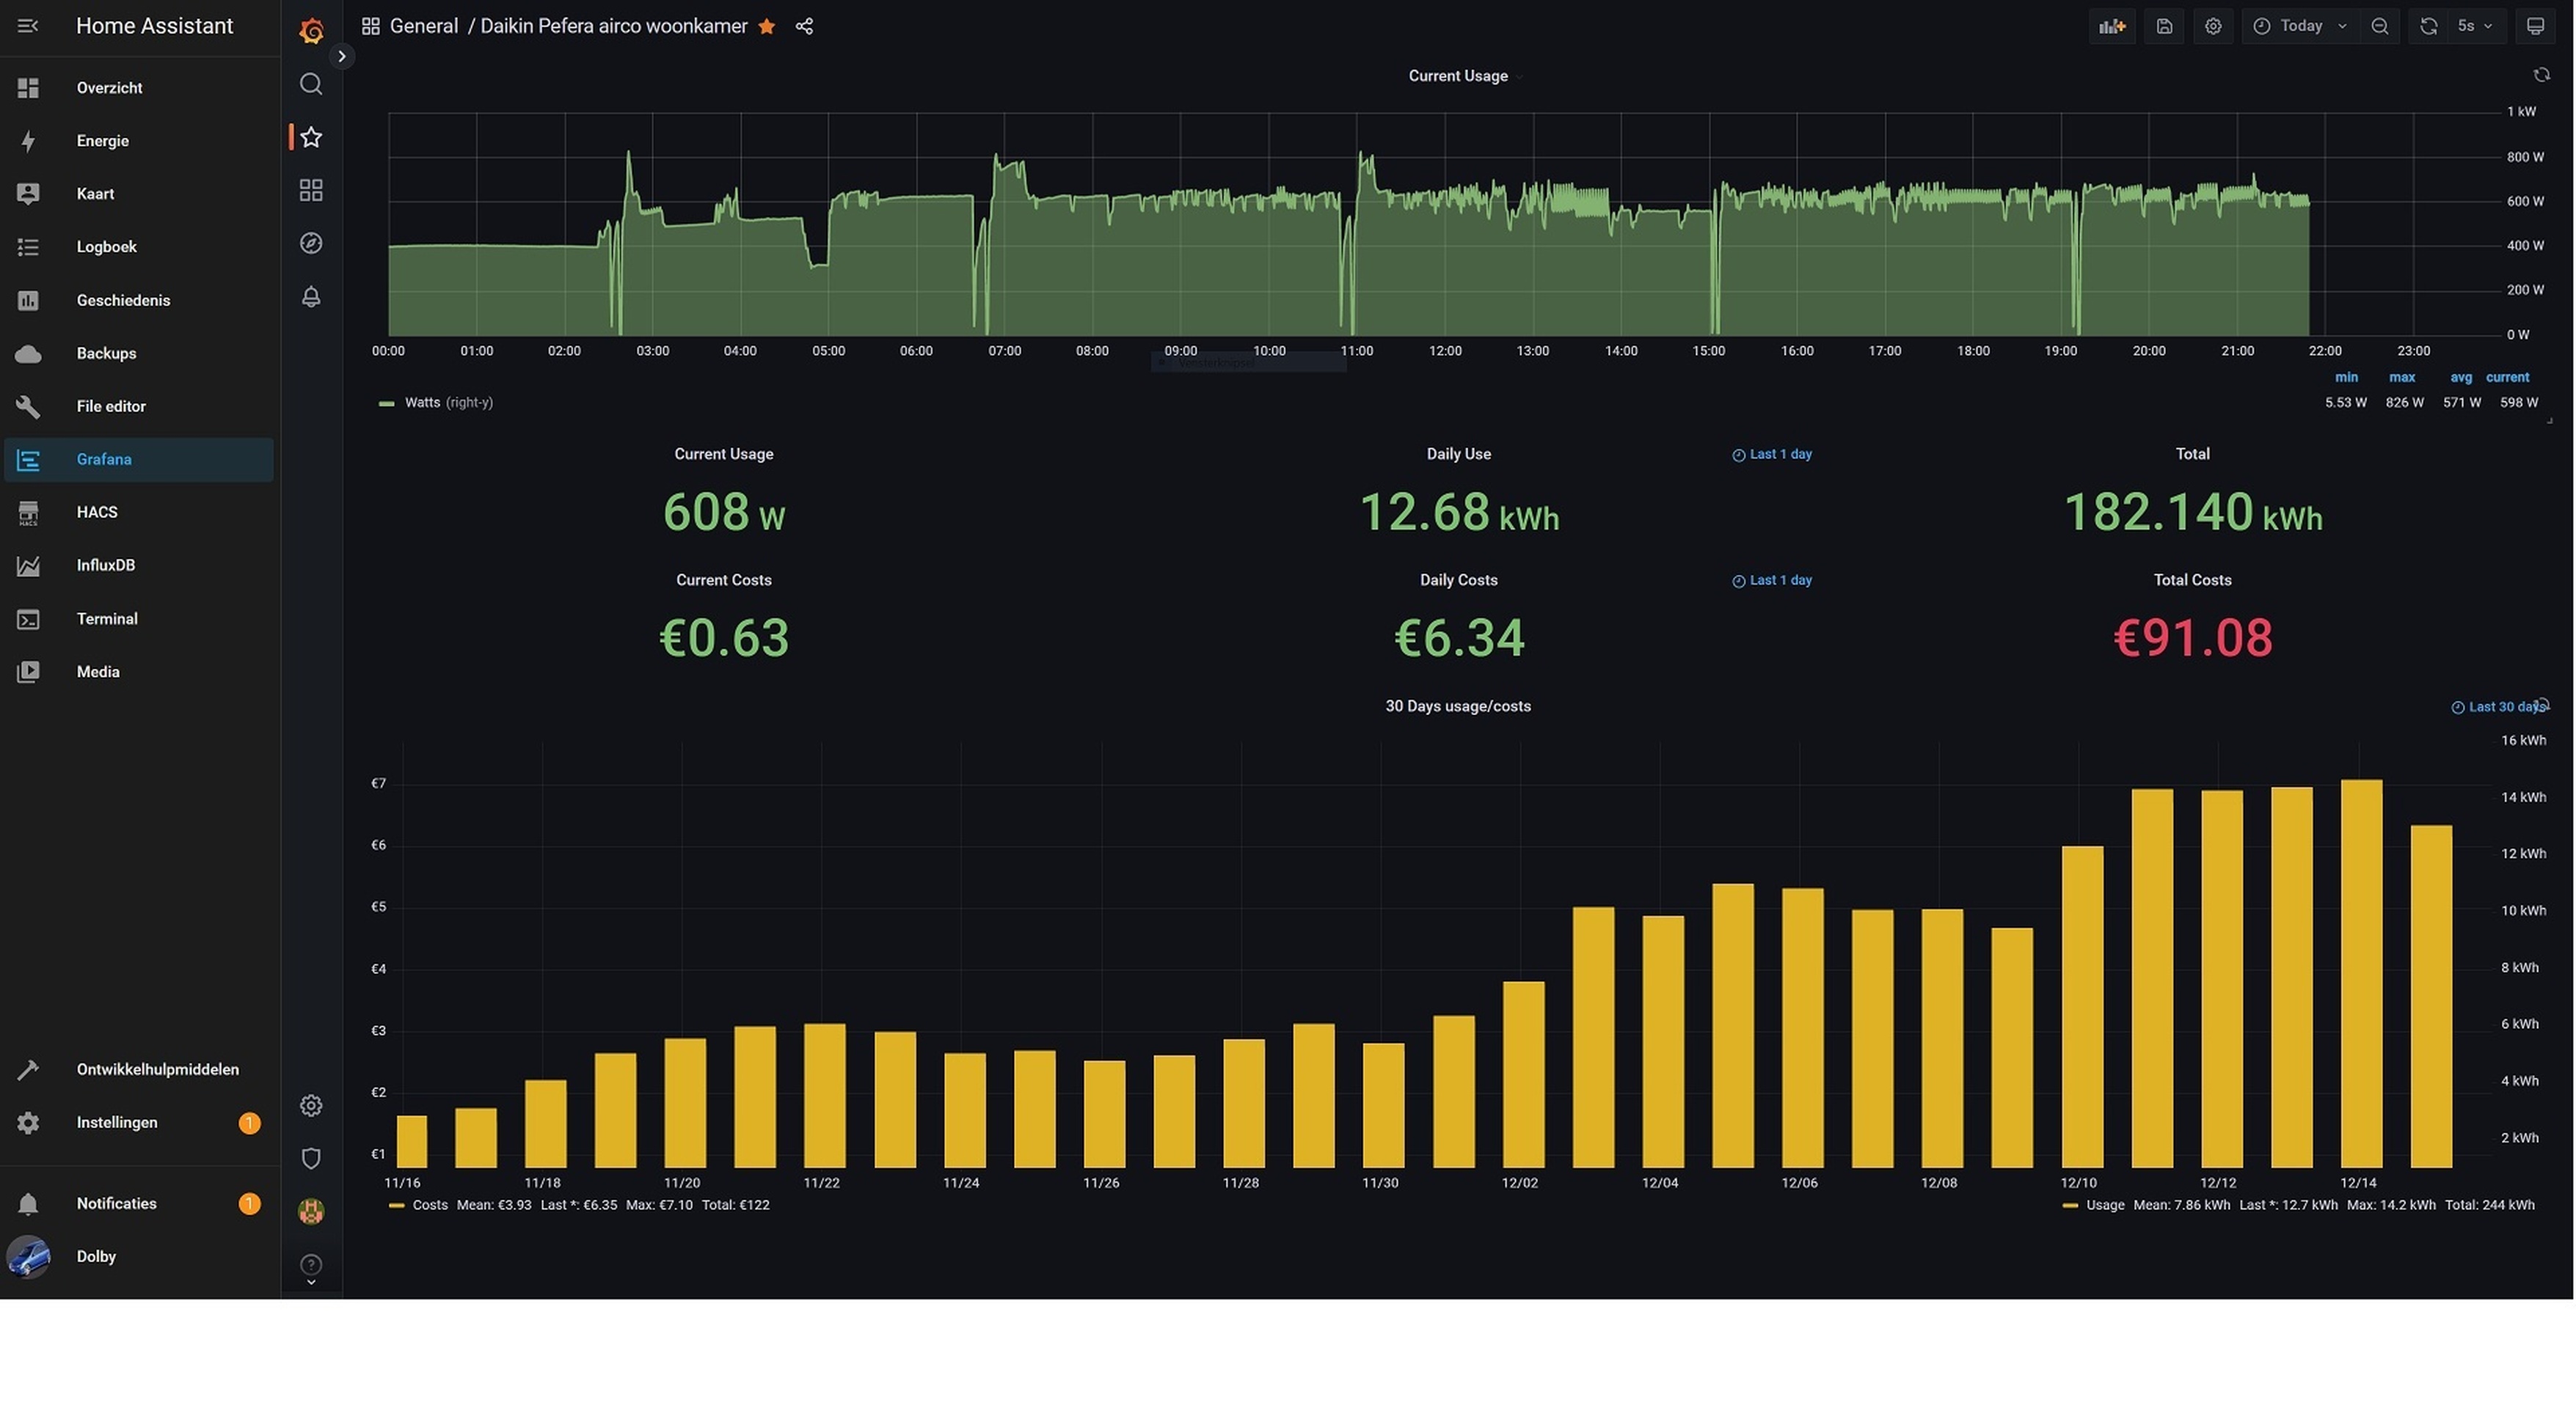Open Grafana help question mark

pos(311,1264)
